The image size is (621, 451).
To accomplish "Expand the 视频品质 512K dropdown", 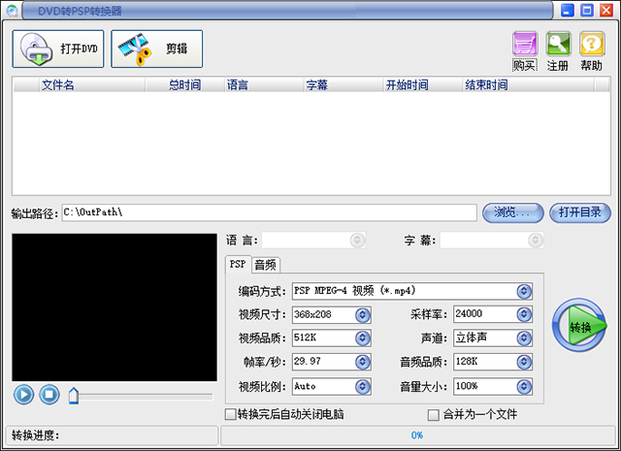I will pos(362,338).
